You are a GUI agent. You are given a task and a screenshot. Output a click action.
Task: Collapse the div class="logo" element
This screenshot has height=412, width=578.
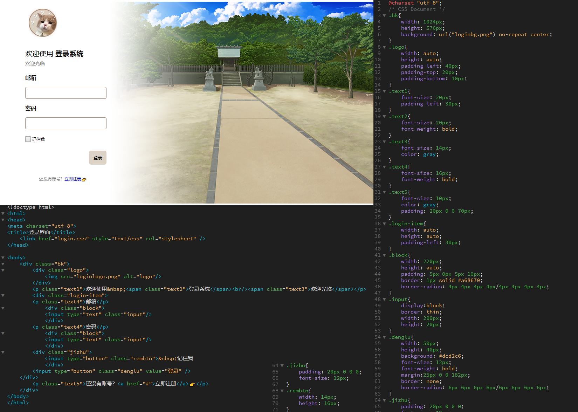(3, 270)
